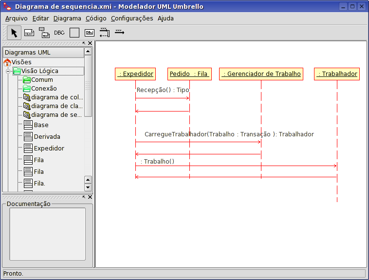Viewport: 369px width, 280px height.
Task: Select the synchronous message tool
Action: tap(105, 33)
